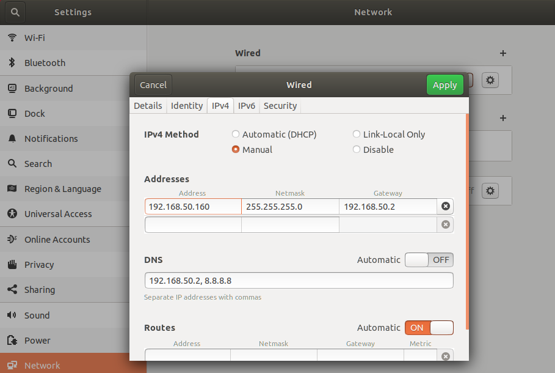555x373 pixels.
Task: Open Region & Language icon
Action: coord(12,188)
